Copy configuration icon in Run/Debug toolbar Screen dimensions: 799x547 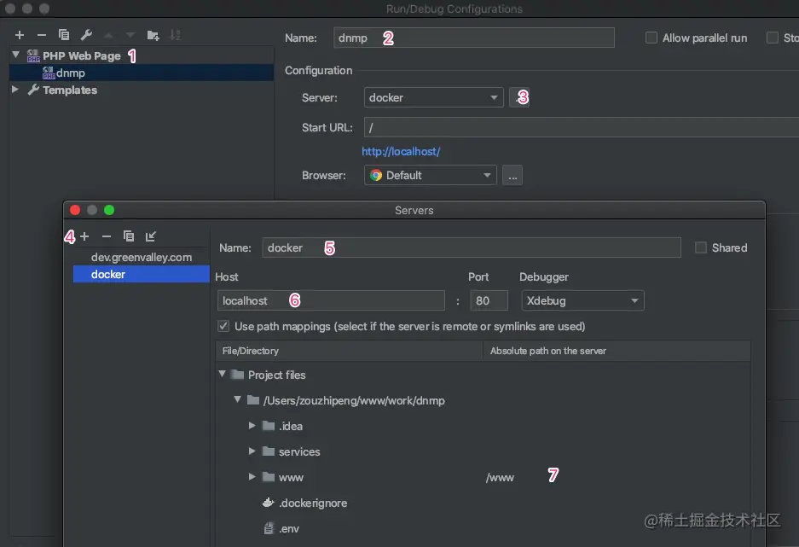64,35
